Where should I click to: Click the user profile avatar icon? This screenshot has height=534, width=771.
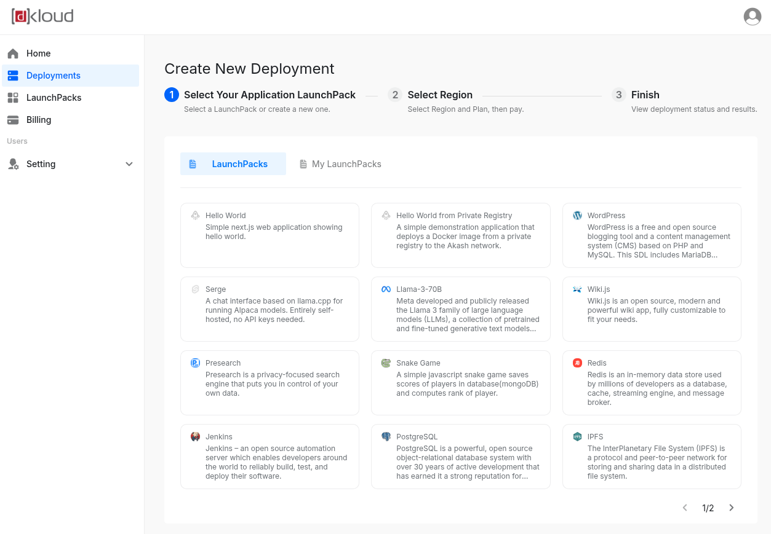tap(752, 17)
